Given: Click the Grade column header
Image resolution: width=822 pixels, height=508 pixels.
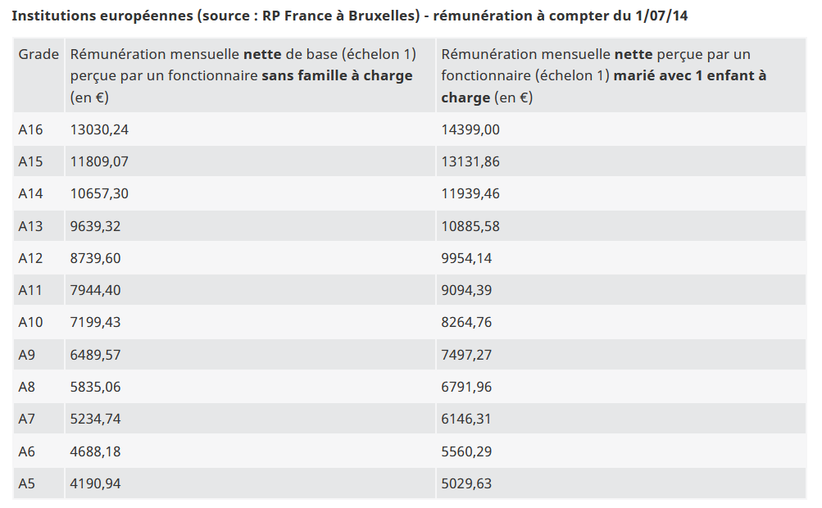Looking at the screenshot, I should [39, 54].
